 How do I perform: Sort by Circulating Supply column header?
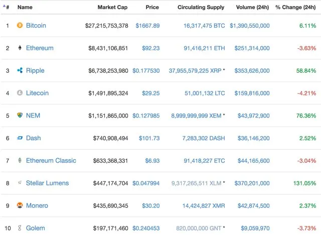click(x=201, y=7)
